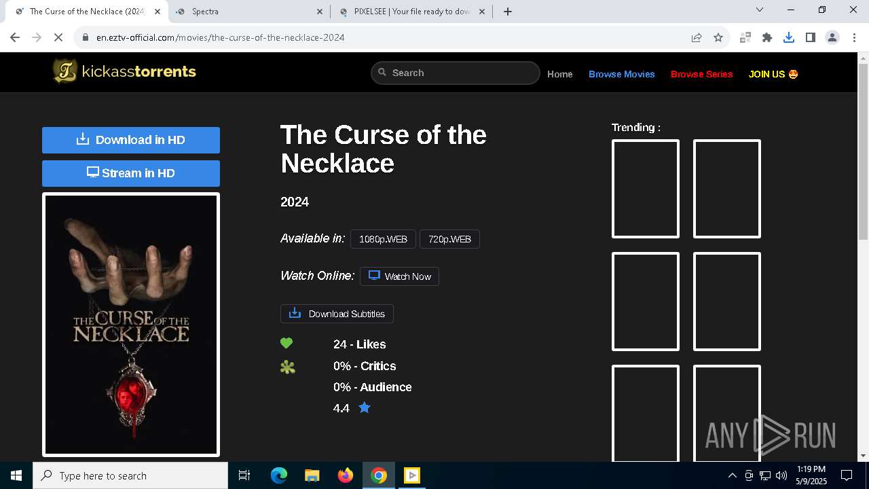Open the tab search dropdown arrow
The height and width of the screenshot is (489, 869).
760,10
